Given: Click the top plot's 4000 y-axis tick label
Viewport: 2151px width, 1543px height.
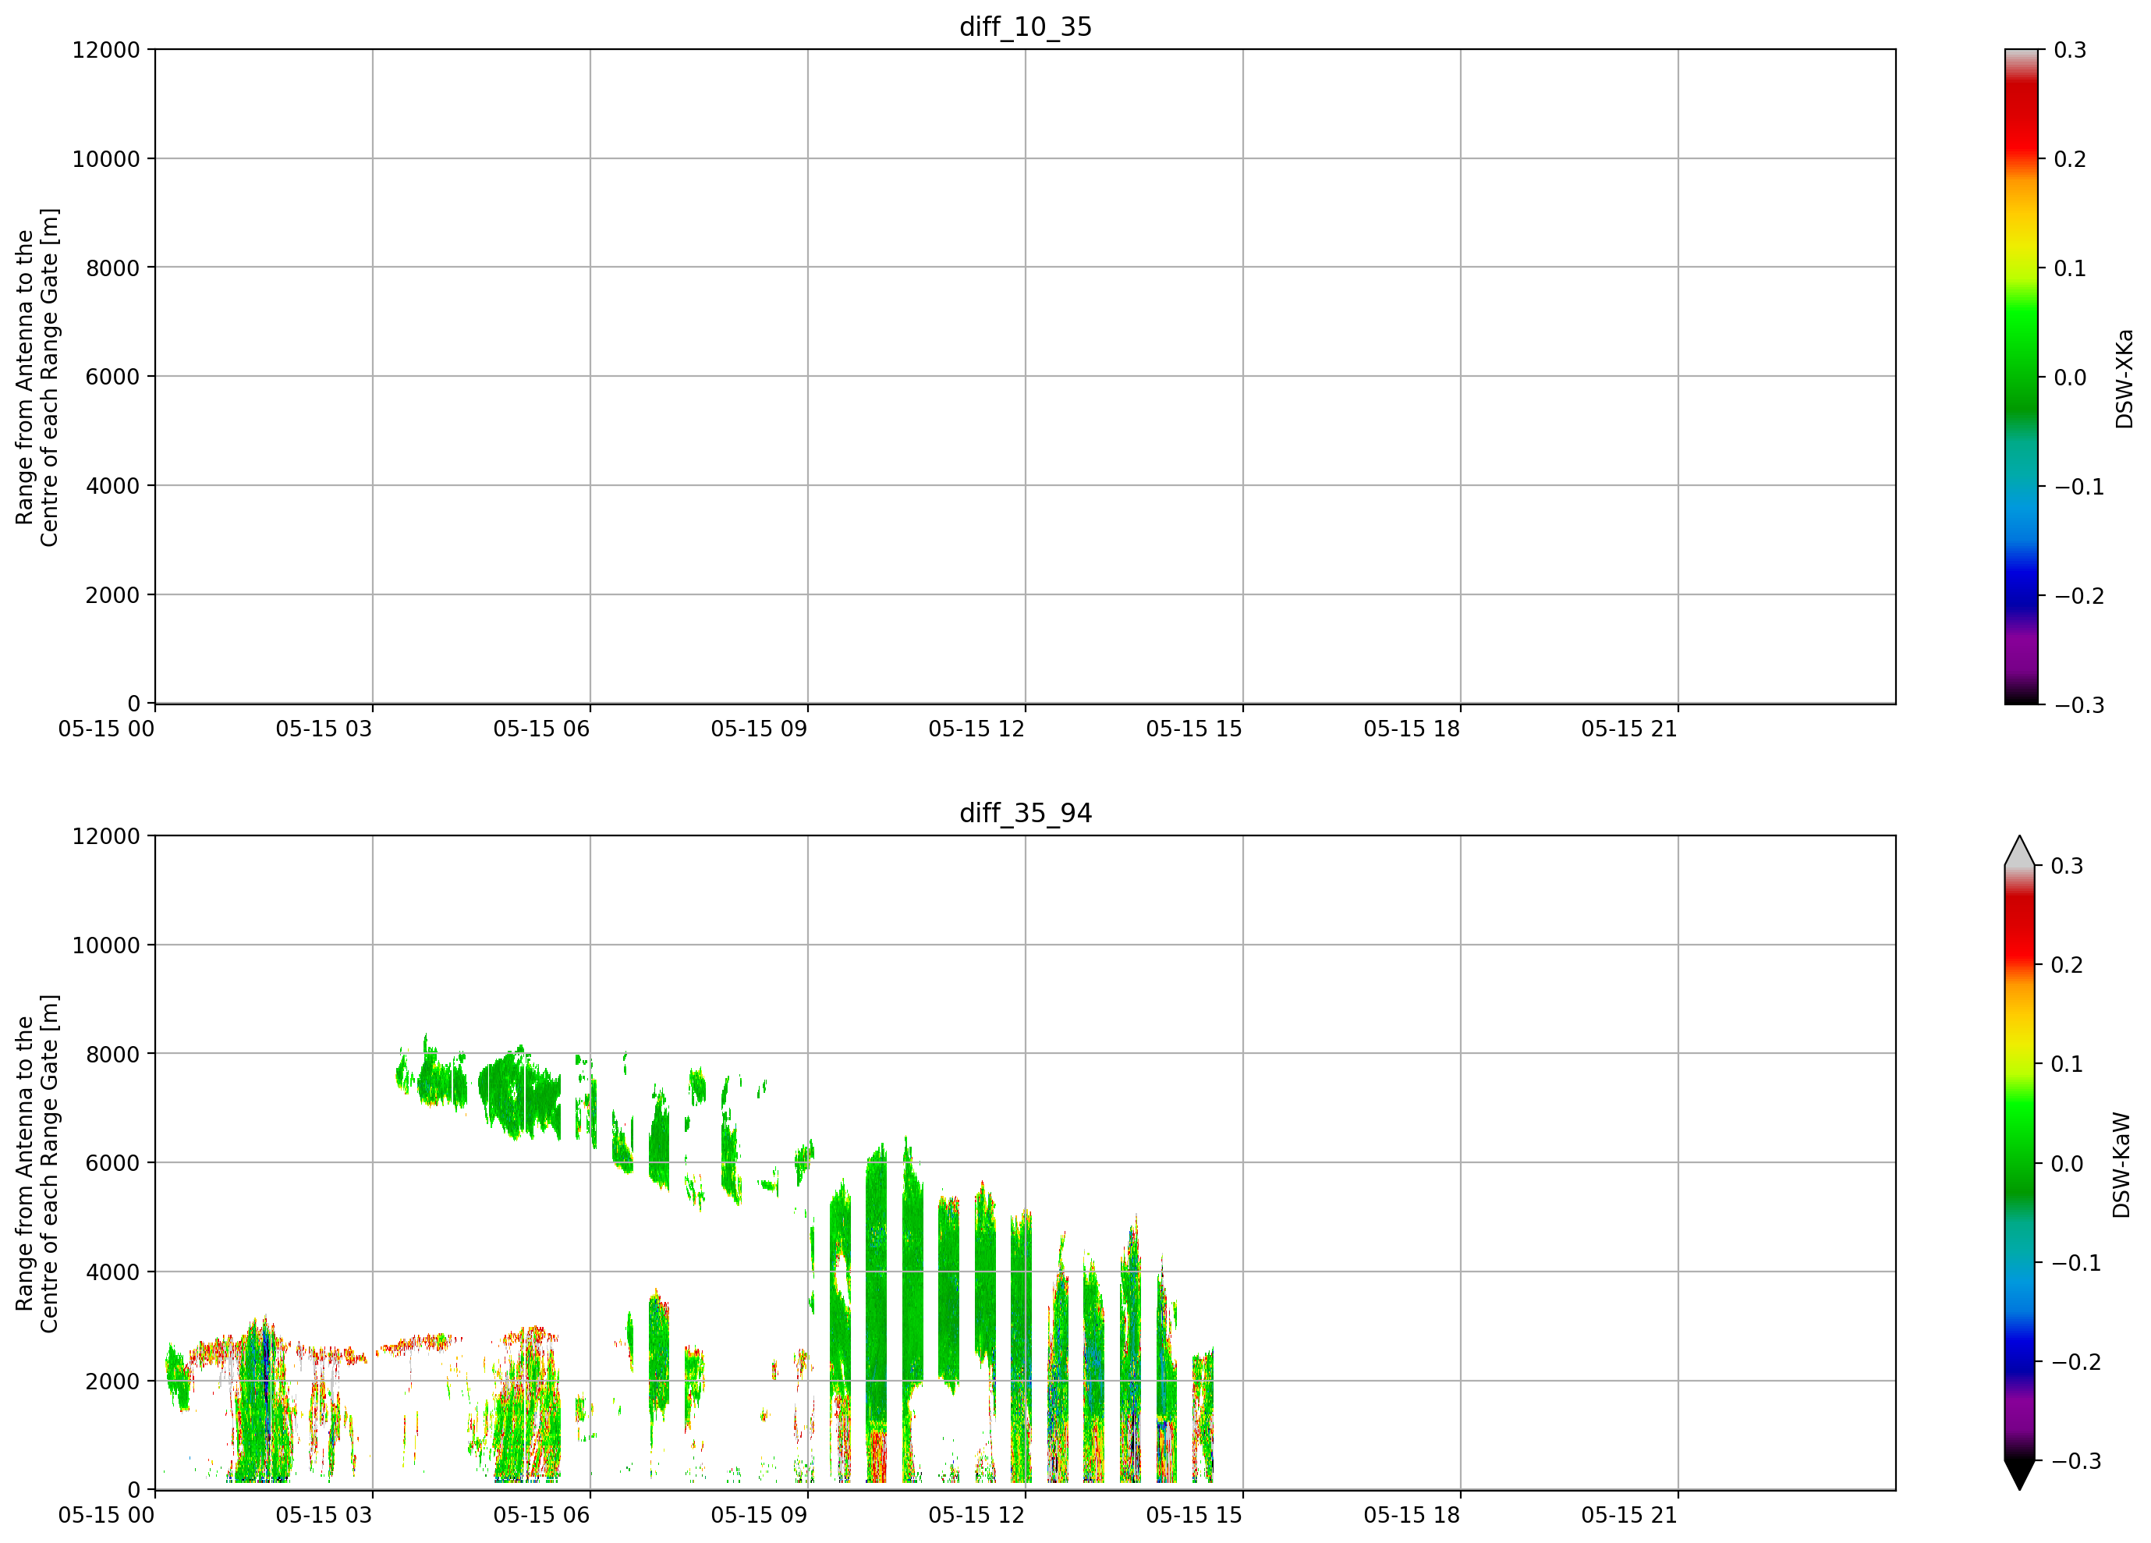Looking at the screenshot, I should 113,485.
